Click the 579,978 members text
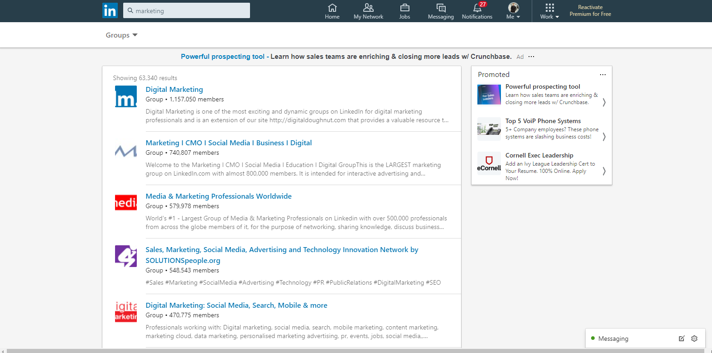This screenshot has width=712, height=353. coord(194,206)
